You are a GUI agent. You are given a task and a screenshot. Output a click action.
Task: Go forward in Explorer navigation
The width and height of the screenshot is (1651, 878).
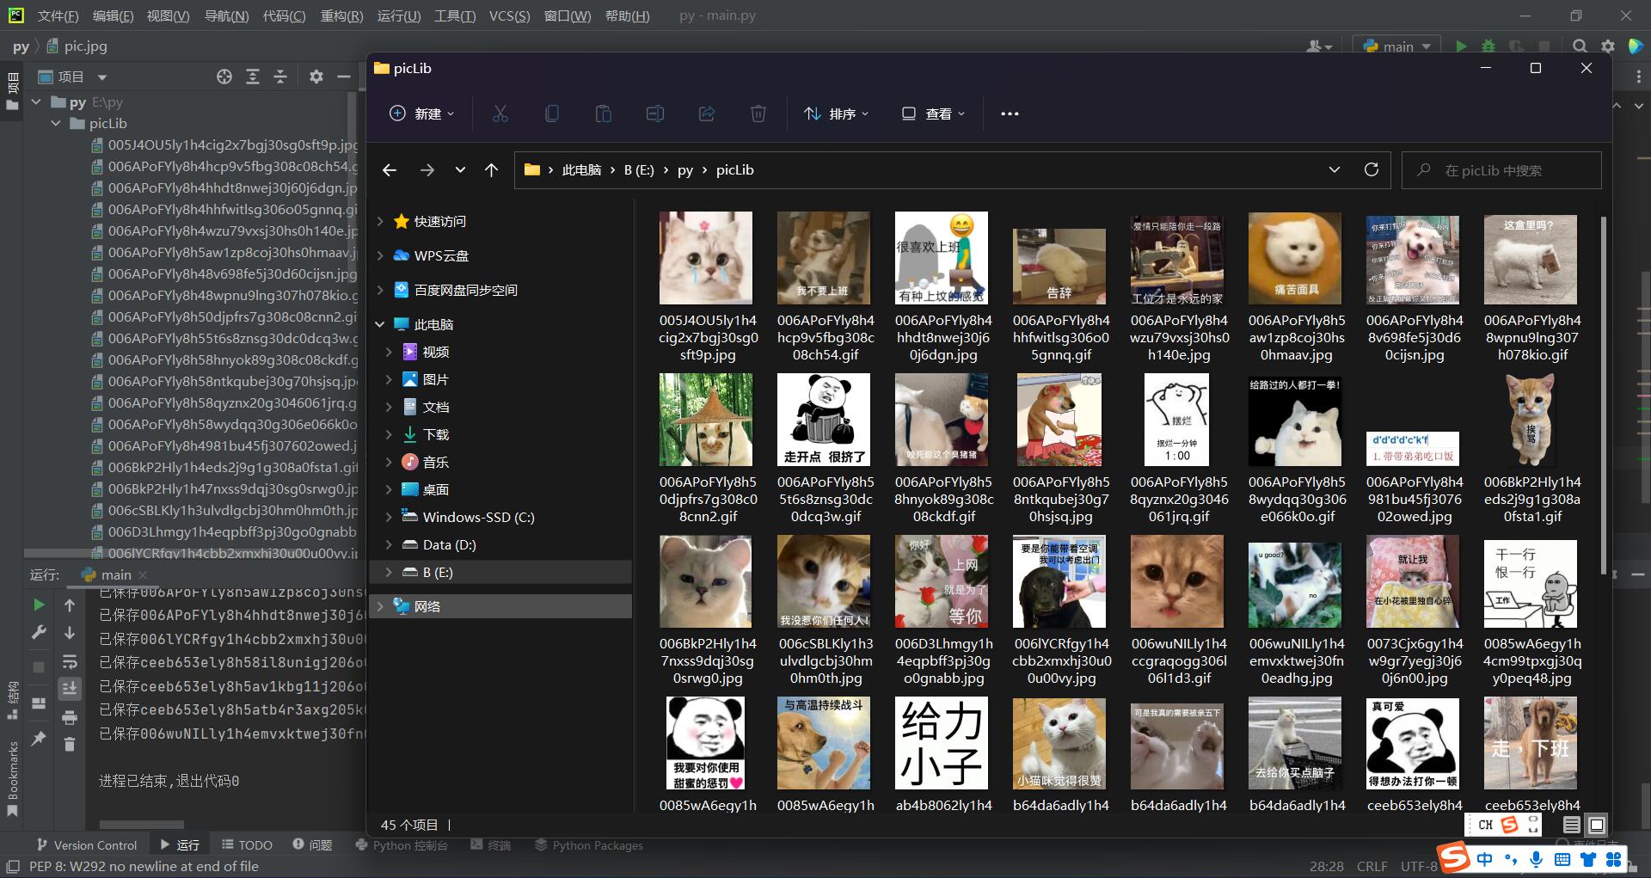427,170
